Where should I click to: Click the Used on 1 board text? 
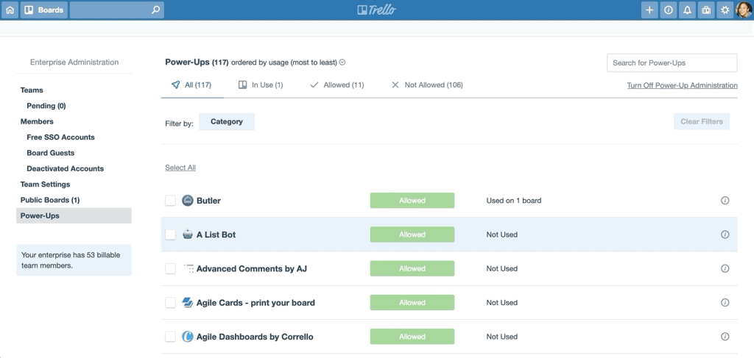click(x=513, y=201)
